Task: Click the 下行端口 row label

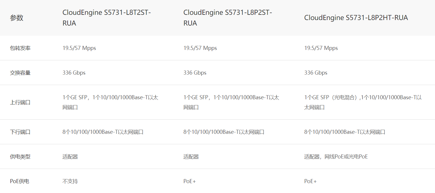Action: [20, 132]
